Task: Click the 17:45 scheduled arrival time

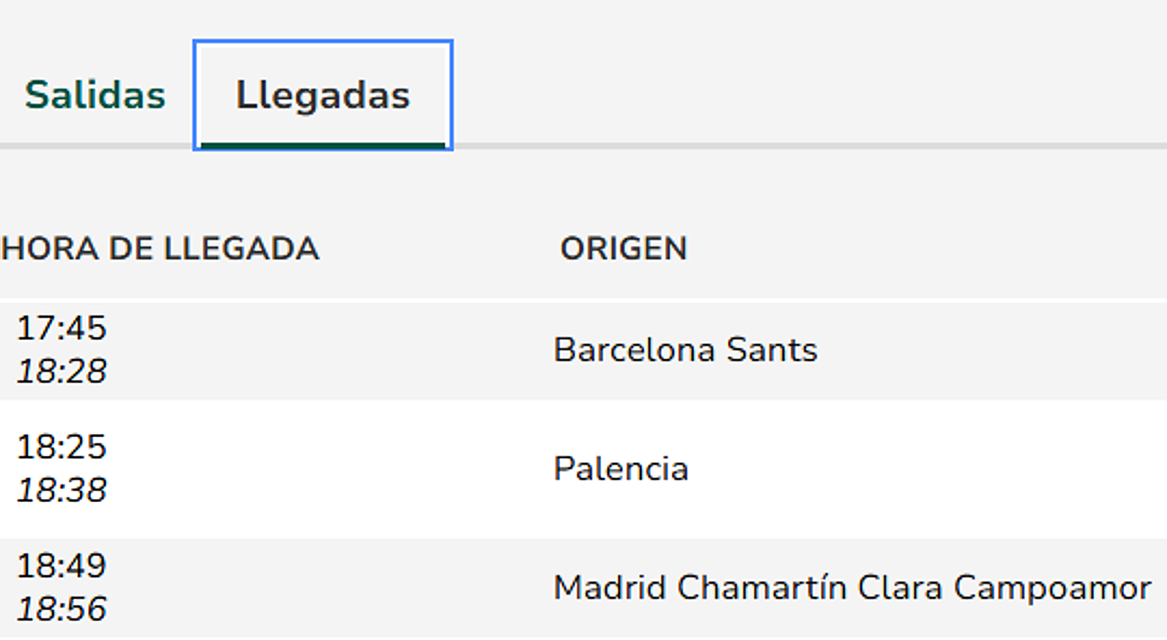Action: tap(61, 328)
